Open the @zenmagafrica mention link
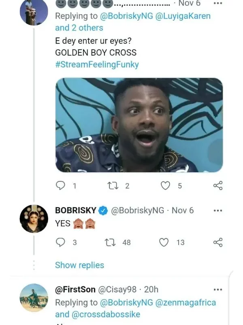 185,303
